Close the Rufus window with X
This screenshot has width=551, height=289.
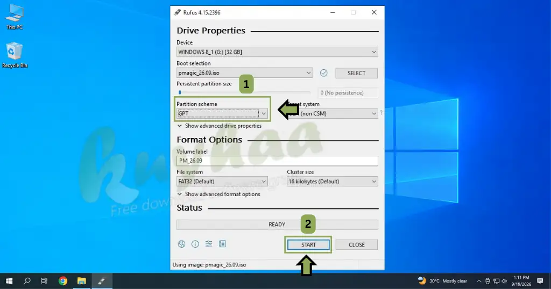click(374, 12)
